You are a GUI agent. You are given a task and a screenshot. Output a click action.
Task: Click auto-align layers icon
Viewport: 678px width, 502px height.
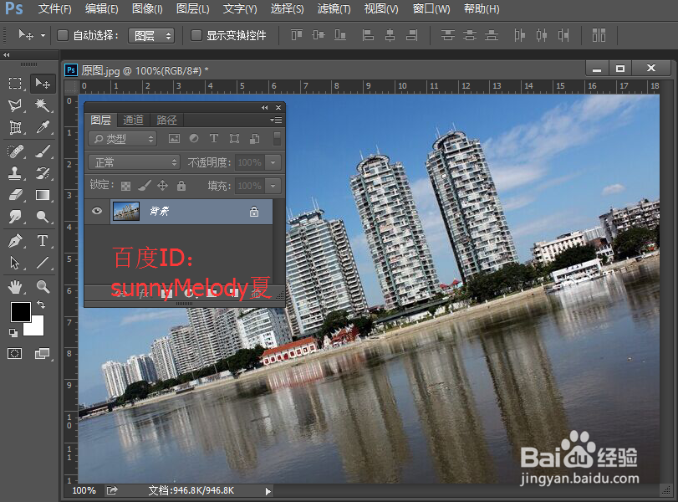tap(599, 35)
